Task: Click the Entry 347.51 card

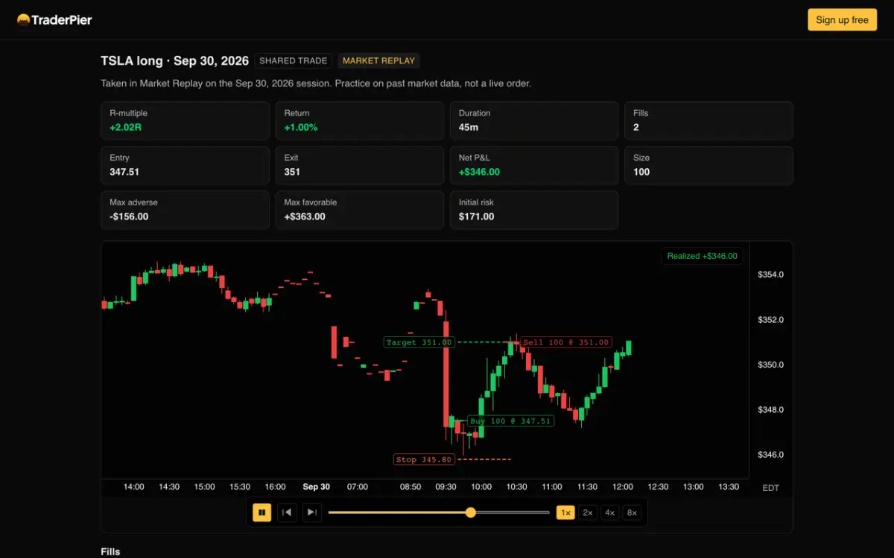Action: [185, 165]
